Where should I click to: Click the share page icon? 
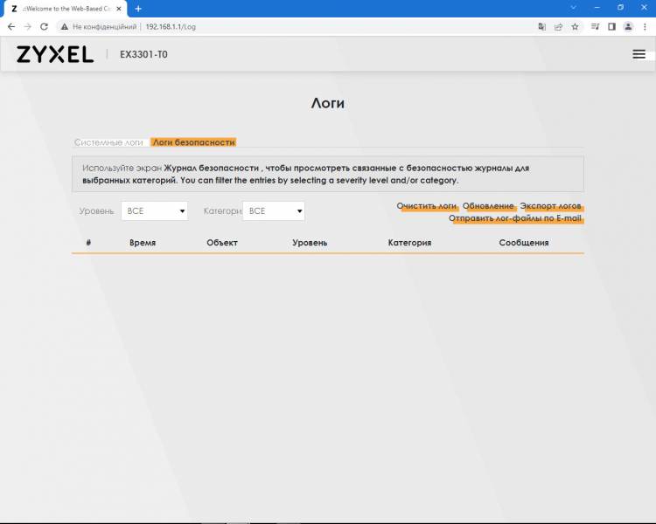click(558, 27)
